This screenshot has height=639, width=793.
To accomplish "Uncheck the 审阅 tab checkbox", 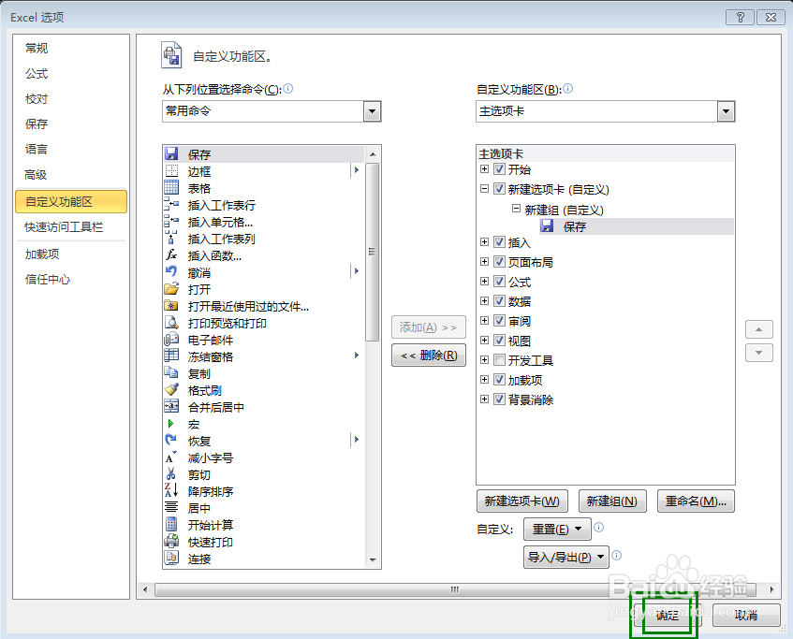I will coord(499,321).
